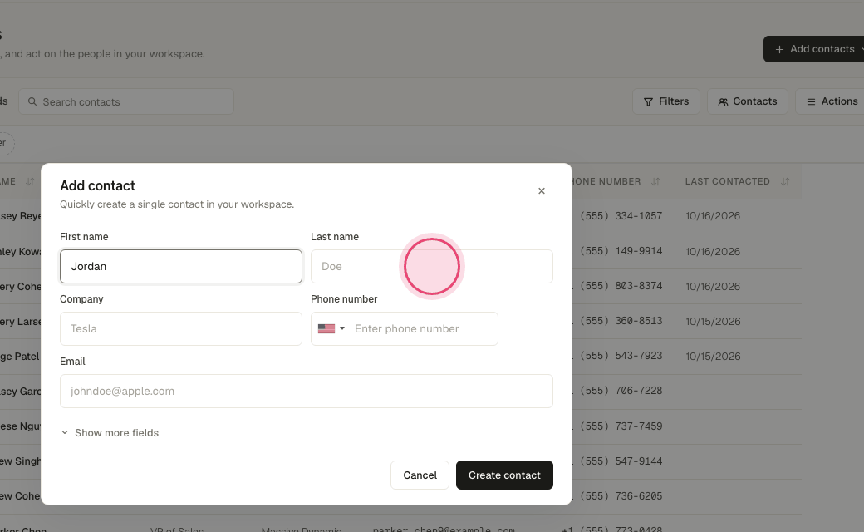
Task: Click date 10/16/2026 in the 334-1057 row
Action: [x=713, y=216]
